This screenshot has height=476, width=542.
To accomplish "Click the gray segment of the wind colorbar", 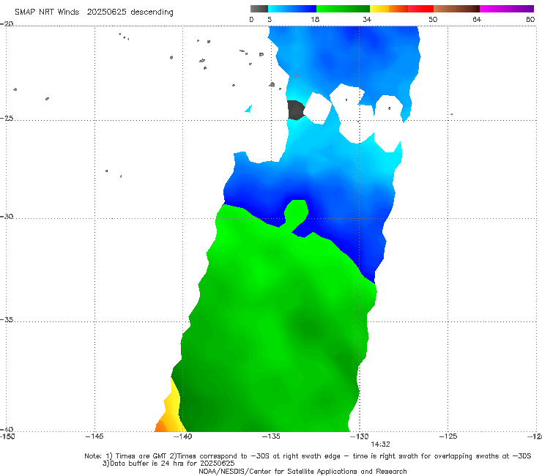I will point(259,9).
